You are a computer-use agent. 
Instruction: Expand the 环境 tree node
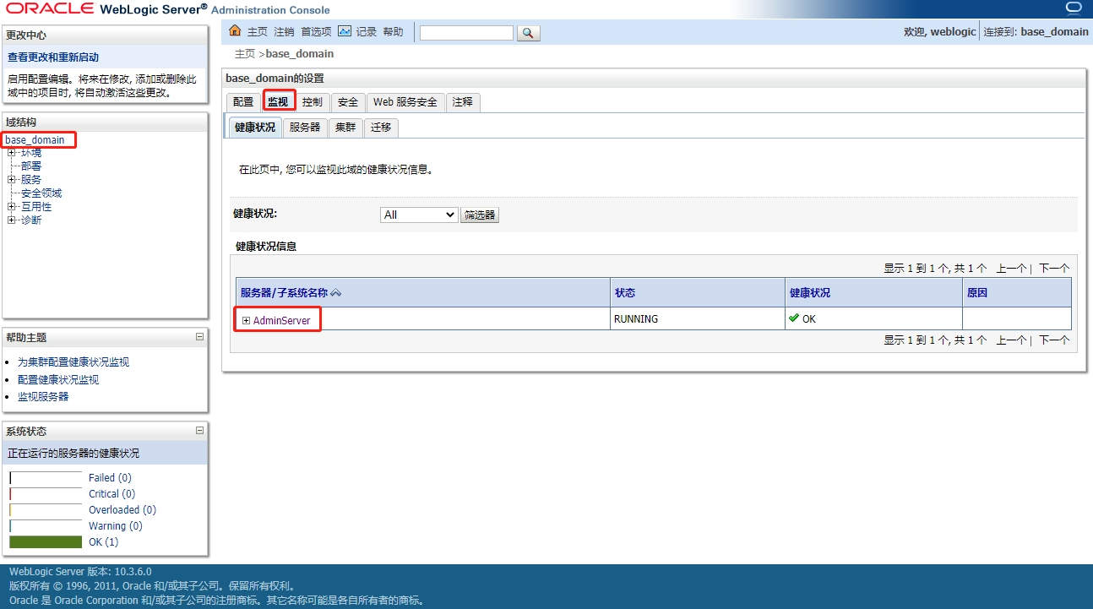tap(12, 153)
